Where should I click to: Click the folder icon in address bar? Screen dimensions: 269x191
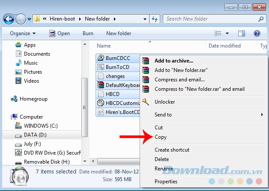click(37, 19)
